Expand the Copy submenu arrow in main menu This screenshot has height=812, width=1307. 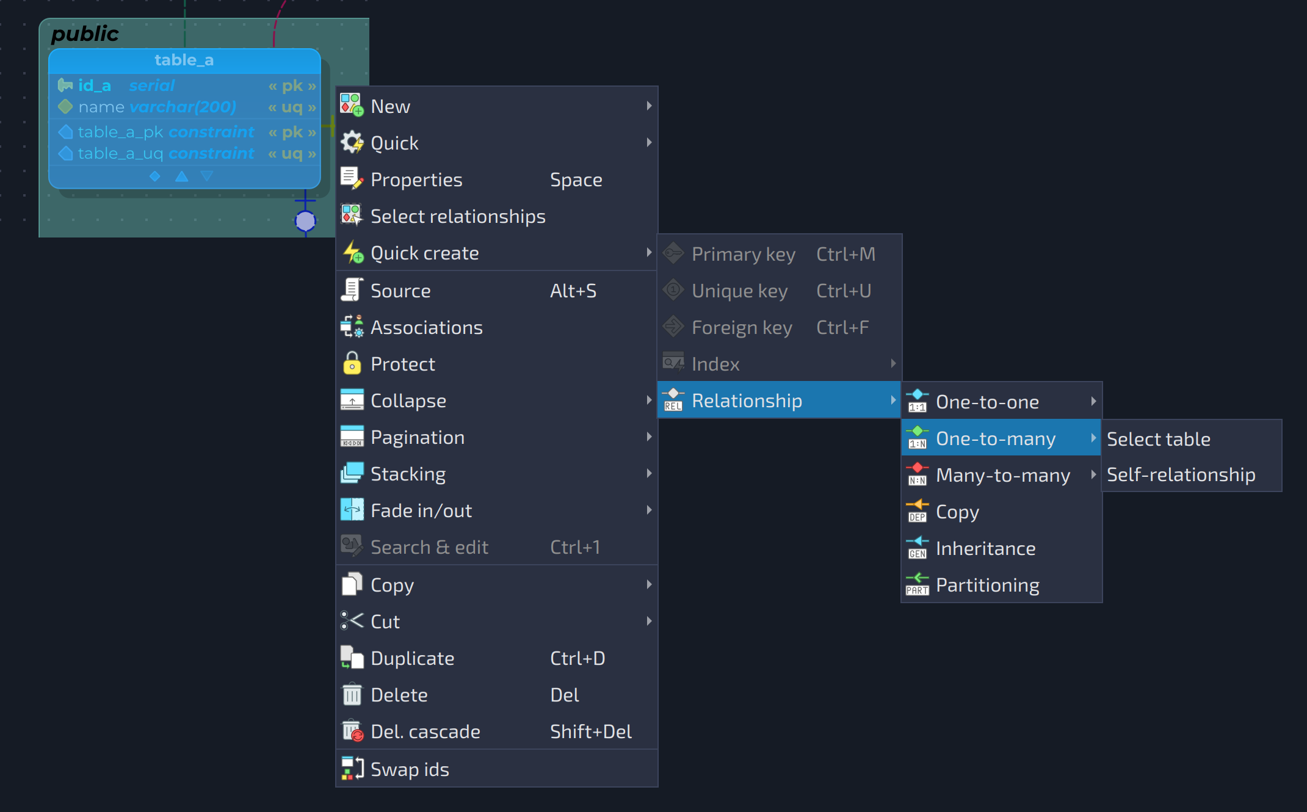(x=649, y=584)
